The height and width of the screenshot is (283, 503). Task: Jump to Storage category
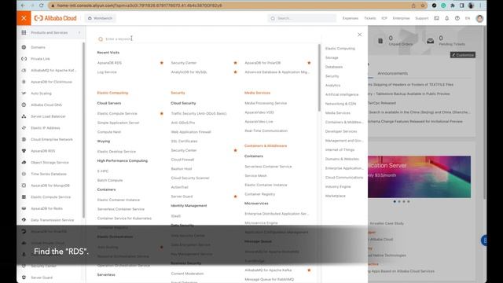tap(332, 57)
